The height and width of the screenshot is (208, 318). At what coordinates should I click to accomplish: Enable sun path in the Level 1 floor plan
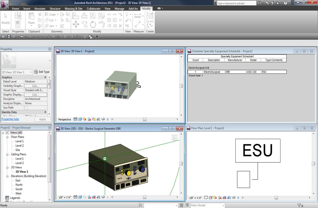pos(215,198)
